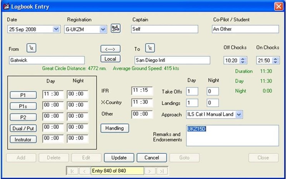
Task: Click the ILS Cat I Manual Land text
Action: point(210,115)
